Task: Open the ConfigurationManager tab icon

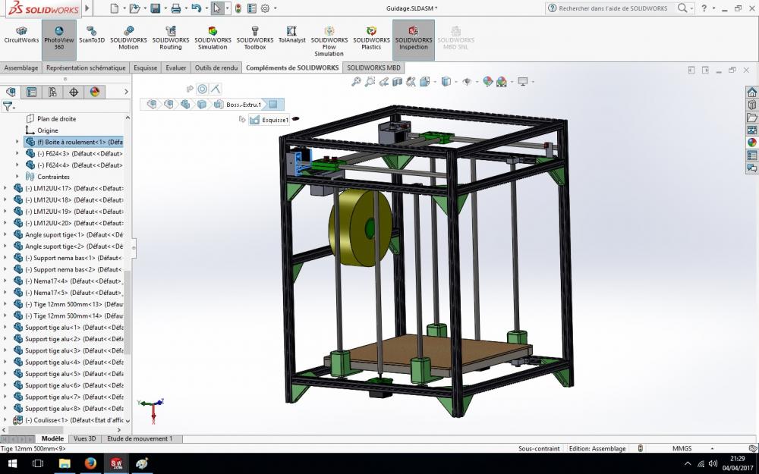Action: pyautogui.click(x=52, y=92)
